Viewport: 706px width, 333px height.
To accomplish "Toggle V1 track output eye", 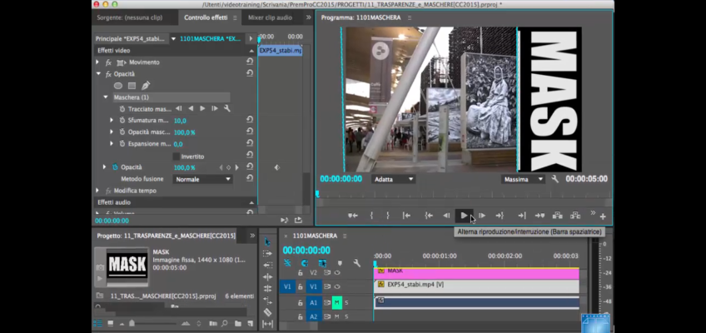I will (337, 286).
